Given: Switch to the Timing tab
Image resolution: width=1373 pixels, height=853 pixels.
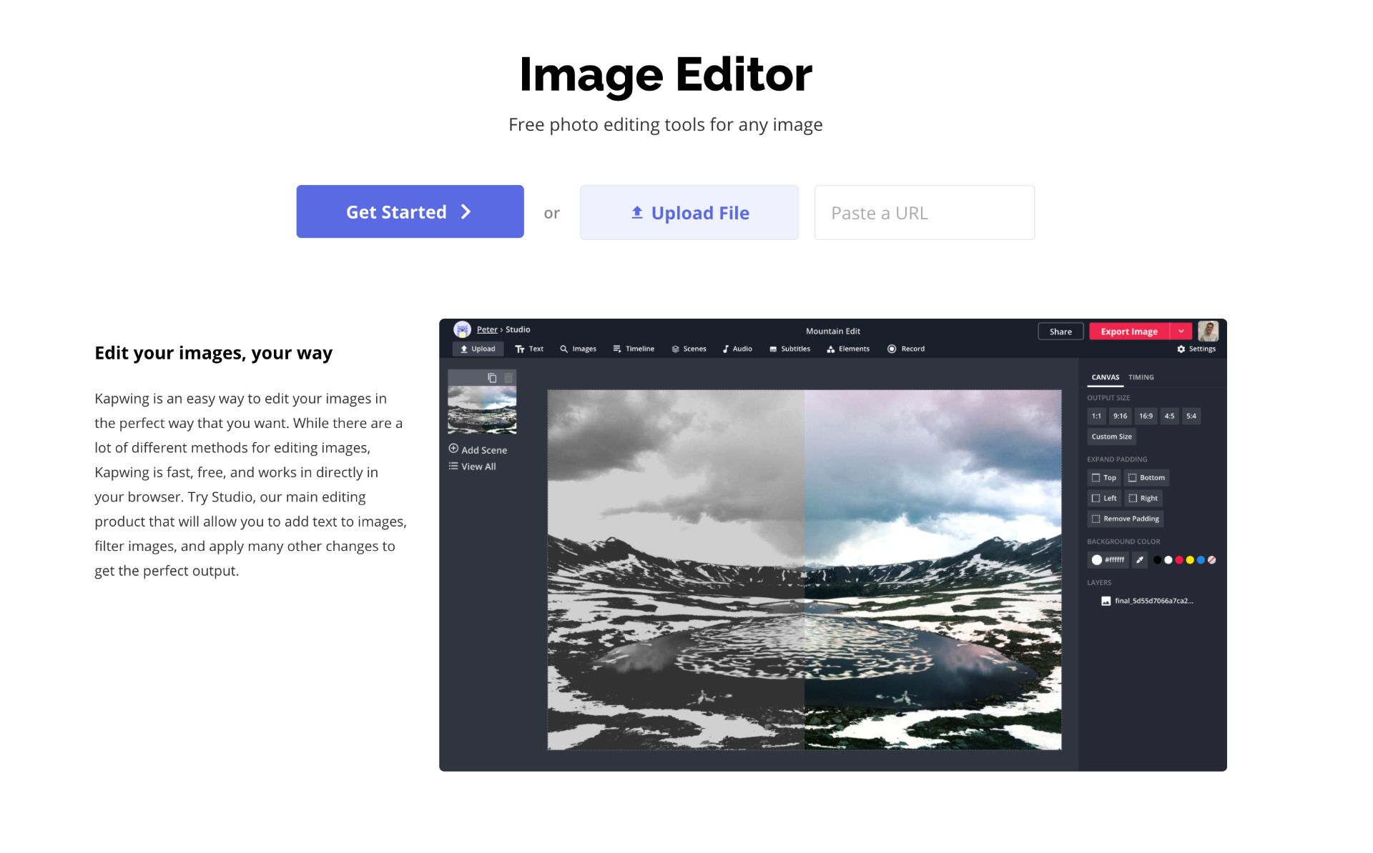Looking at the screenshot, I should point(1141,377).
